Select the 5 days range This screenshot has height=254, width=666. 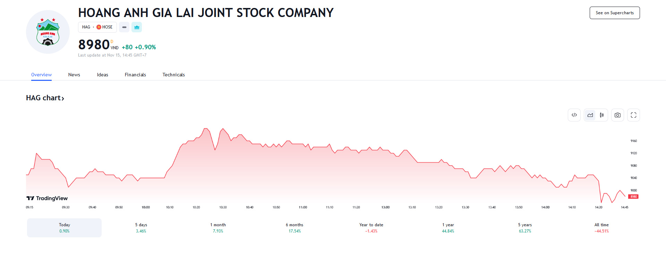pos(141,228)
